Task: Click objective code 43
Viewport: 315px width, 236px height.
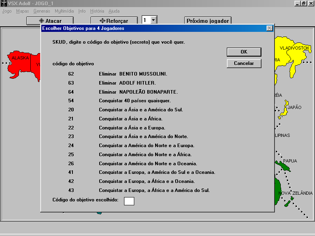Action: tap(71, 190)
